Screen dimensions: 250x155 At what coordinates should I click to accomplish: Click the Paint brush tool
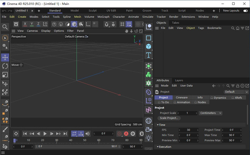coord(5,129)
